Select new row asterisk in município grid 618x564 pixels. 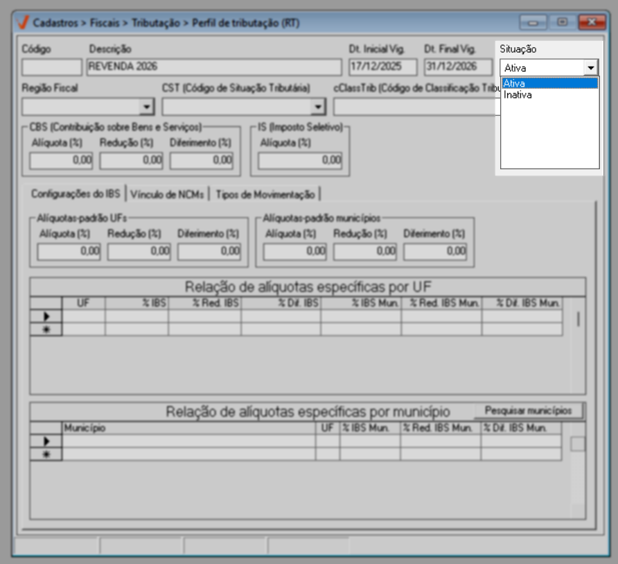(46, 454)
